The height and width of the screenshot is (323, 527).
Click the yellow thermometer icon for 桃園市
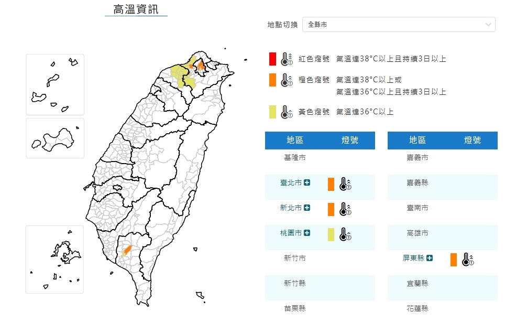pyautogui.click(x=344, y=234)
